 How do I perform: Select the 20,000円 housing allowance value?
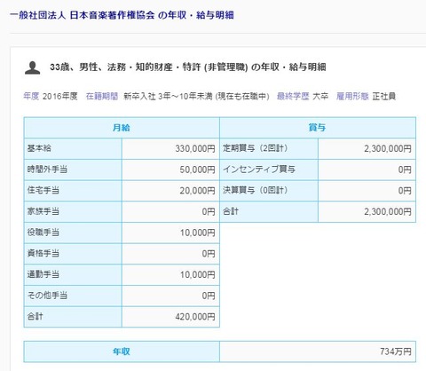[197, 191]
